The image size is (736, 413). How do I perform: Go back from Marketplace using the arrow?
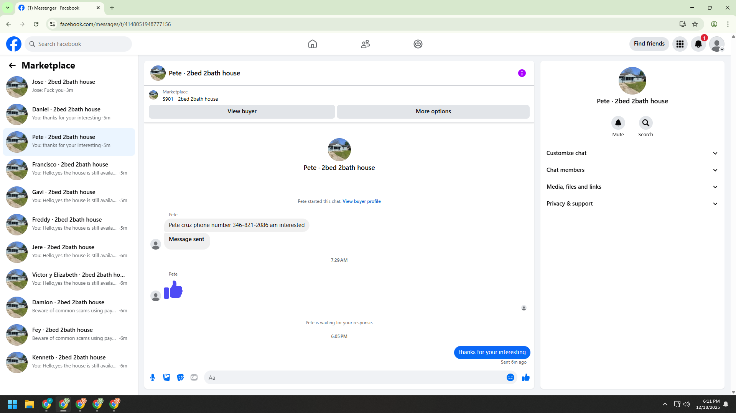pyautogui.click(x=12, y=65)
